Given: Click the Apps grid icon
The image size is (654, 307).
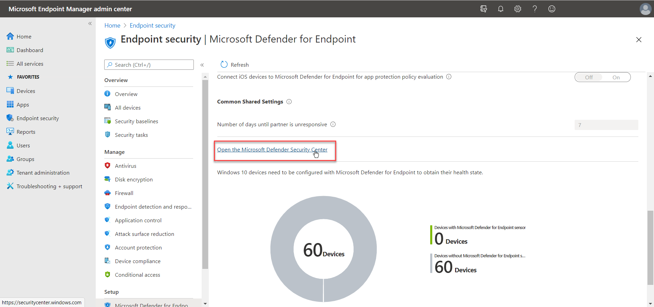Looking at the screenshot, I should [x=10, y=104].
